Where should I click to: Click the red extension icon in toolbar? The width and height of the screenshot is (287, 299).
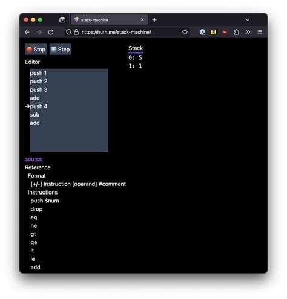225,32
